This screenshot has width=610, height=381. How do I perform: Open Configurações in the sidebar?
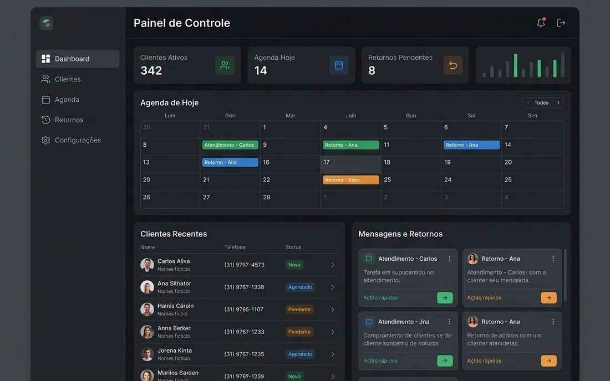click(x=78, y=140)
